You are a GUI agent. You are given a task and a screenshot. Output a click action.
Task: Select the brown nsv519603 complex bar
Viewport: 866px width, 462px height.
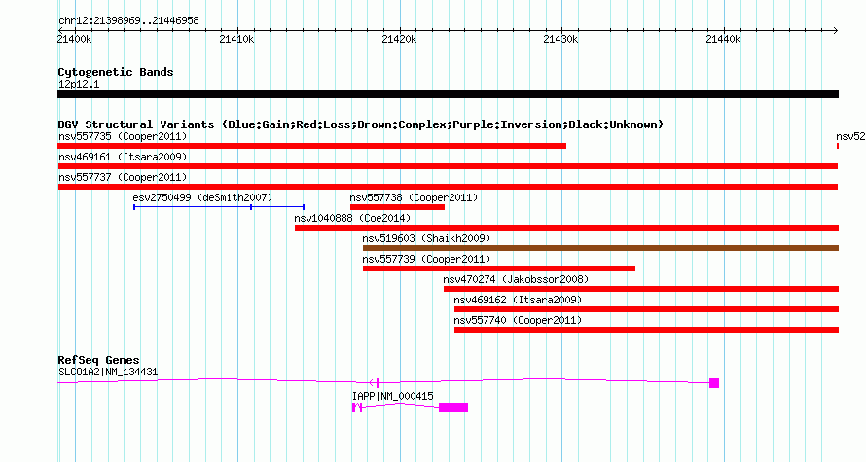coord(601,248)
